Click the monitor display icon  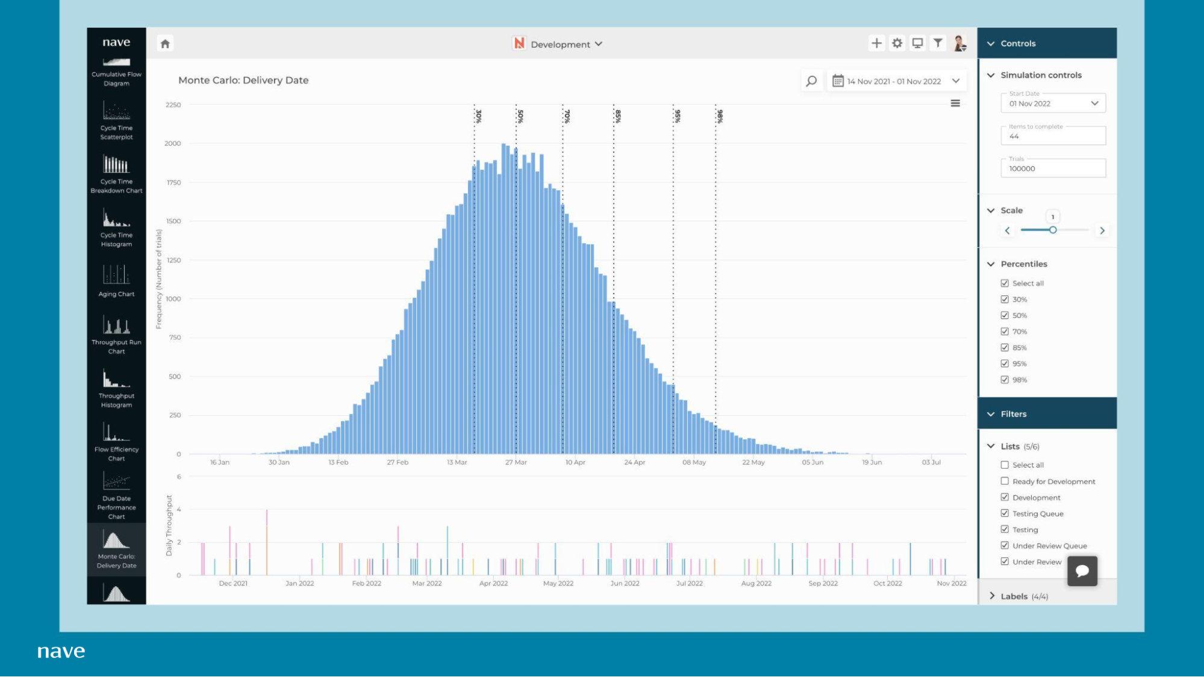point(917,43)
